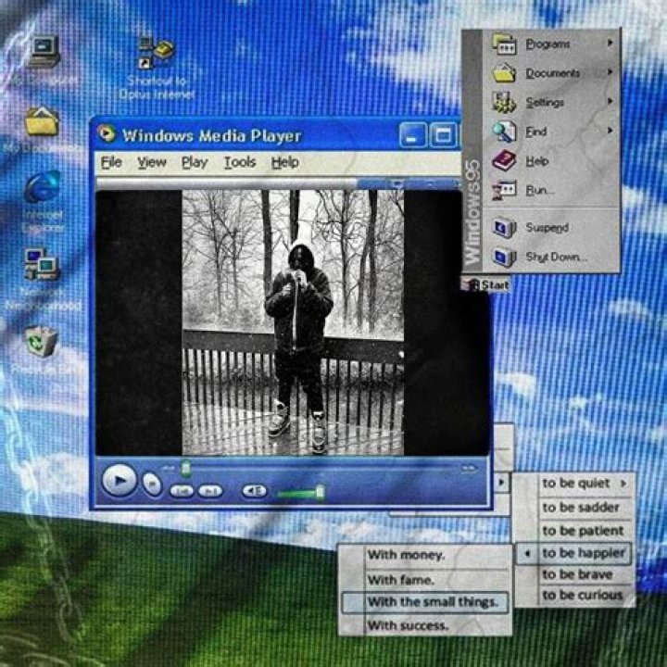Skip to next track in Media Player
This screenshot has width=667, height=667.
pyautogui.click(x=210, y=491)
